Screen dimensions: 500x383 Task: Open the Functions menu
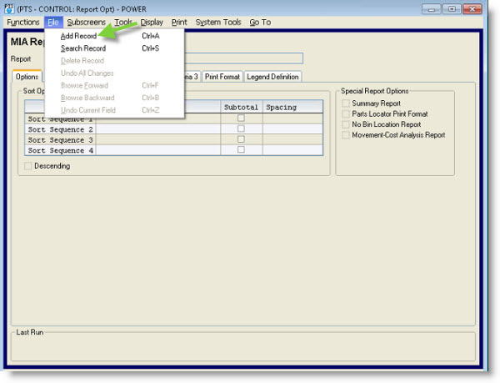pos(23,23)
